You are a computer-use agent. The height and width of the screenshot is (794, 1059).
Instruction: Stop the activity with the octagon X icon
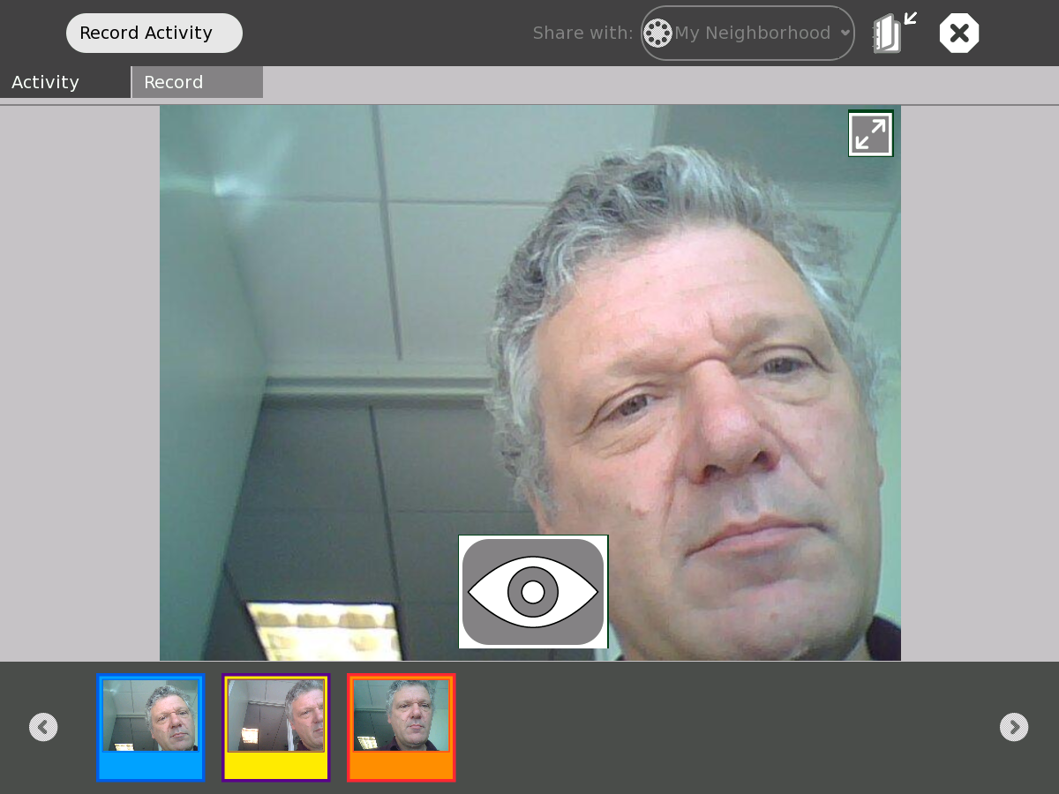click(959, 34)
